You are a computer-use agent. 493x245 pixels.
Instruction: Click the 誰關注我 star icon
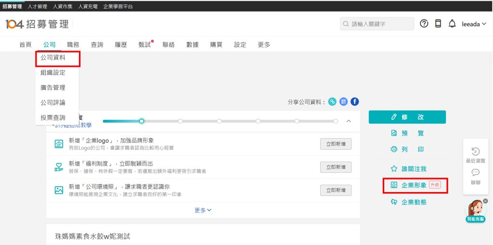[394, 169]
